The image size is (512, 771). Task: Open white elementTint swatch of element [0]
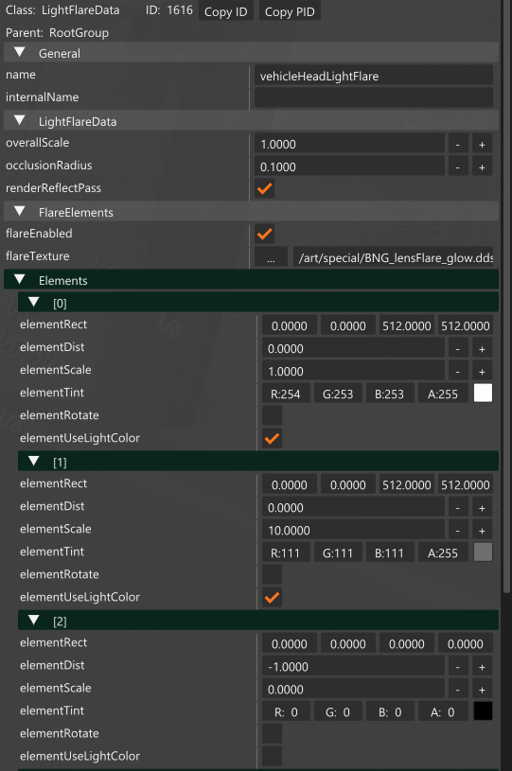[483, 394]
